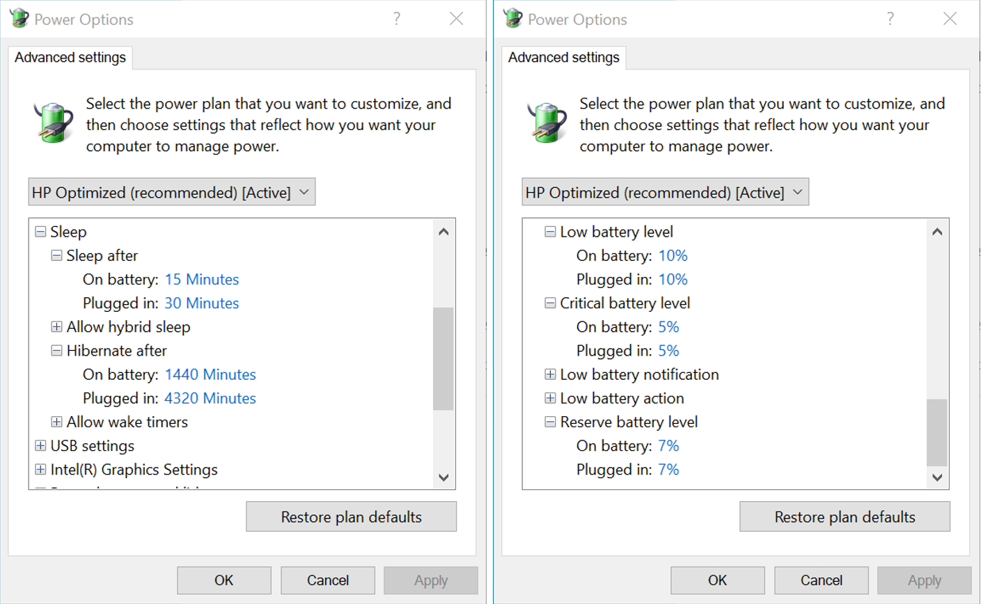This screenshot has width=981, height=604.
Task: Click Cancel in the left Power Options window
Action: tap(328, 580)
